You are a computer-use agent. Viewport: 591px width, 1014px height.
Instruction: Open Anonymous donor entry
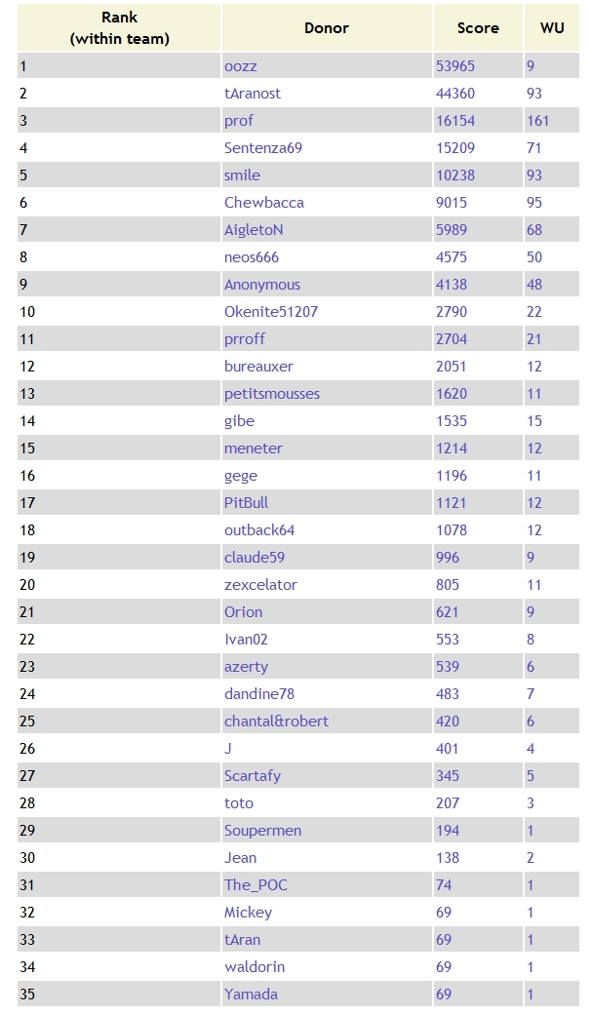tap(262, 285)
